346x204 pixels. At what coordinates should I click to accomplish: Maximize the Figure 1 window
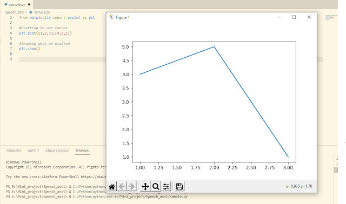click(294, 17)
